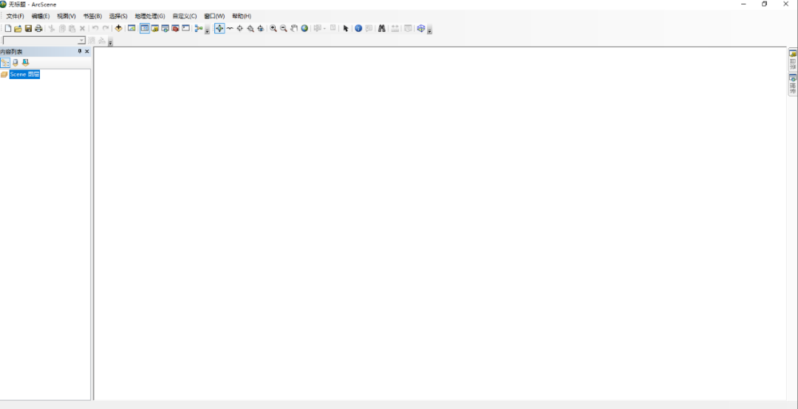Open the Find binoculars tool
This screenshot has height=409, width=798.
coord(382,28)
